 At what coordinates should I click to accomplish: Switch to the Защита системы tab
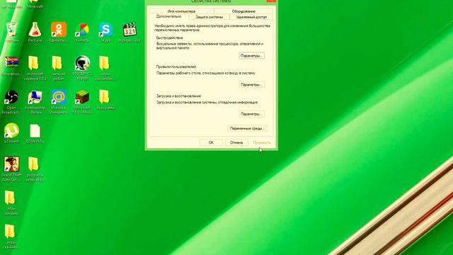coord(210,17)
